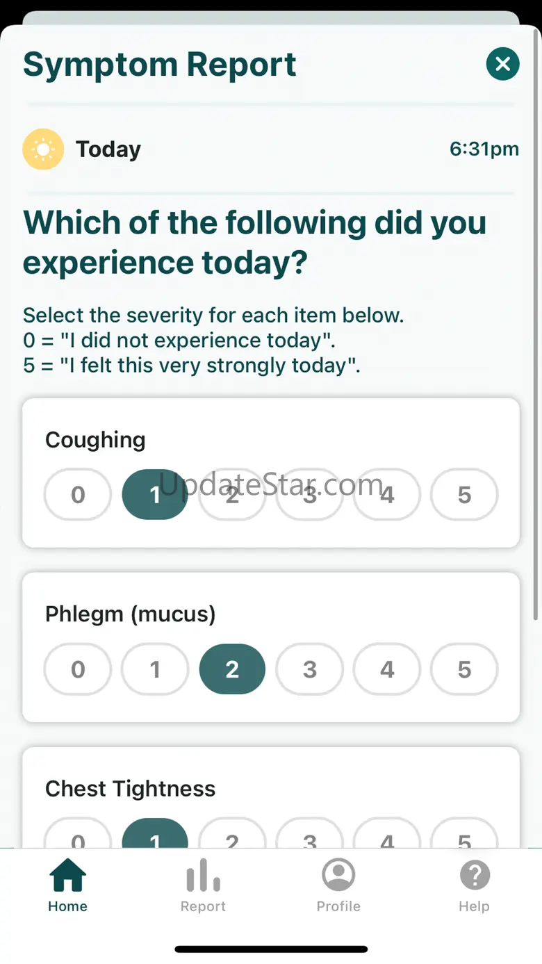Choose Phlegm (mucus) severity 1
The height and width of the screenshot is (964, 542).
pyautogui.click(x=155, y=669)
